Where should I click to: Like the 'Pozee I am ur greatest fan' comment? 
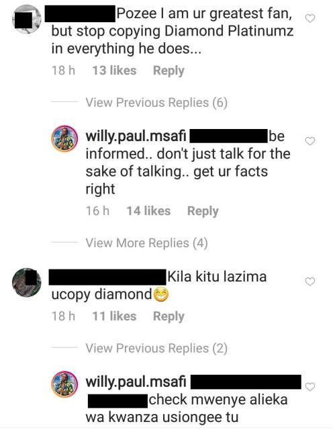click(310, 18)
